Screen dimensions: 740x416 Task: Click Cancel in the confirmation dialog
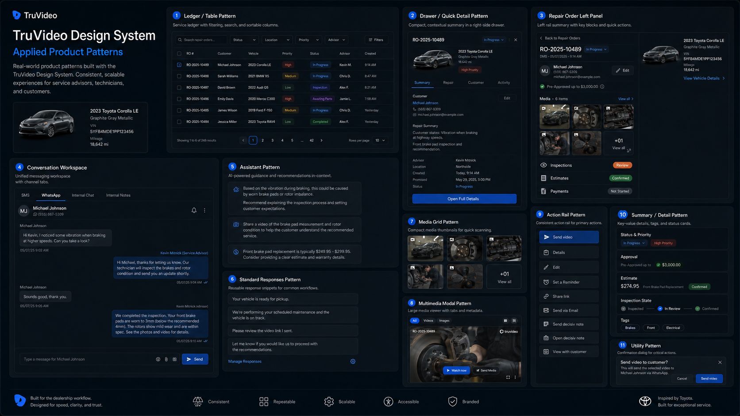(x=682, y=379)
